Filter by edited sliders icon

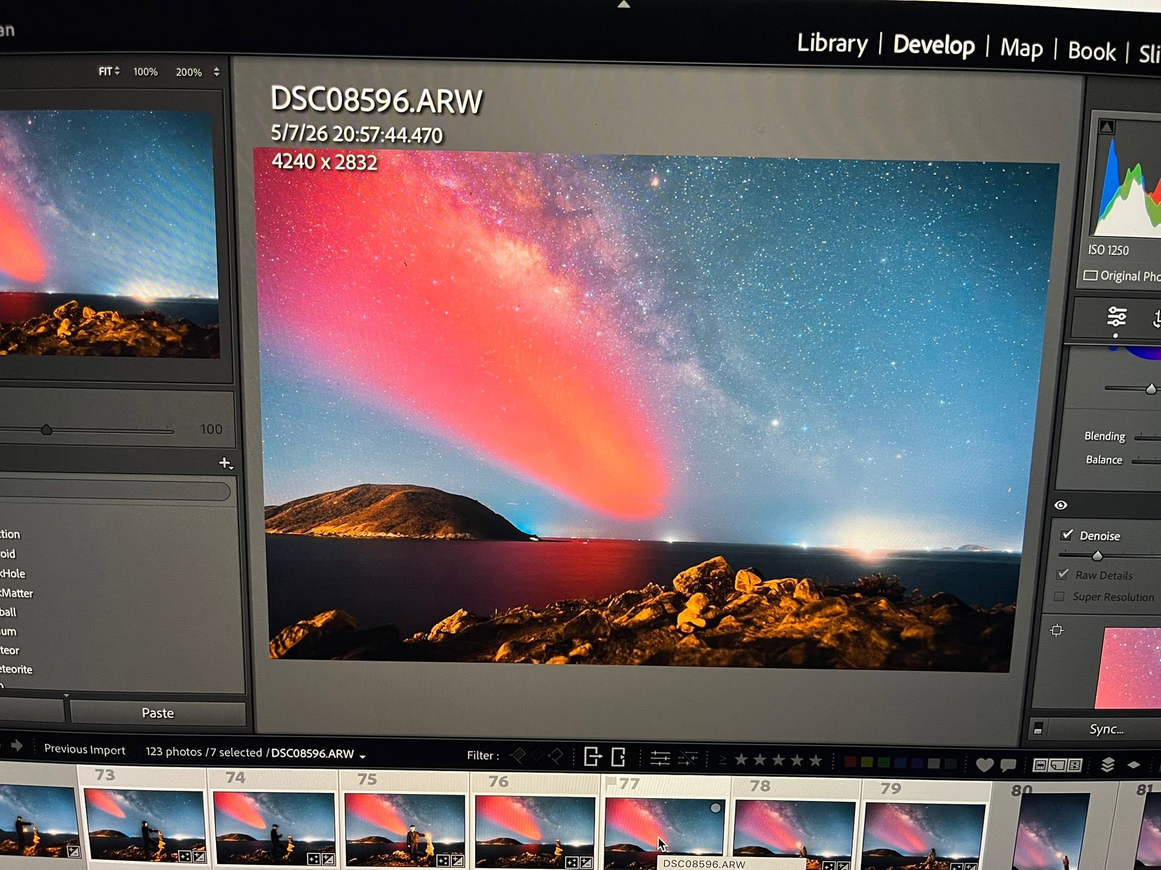[660, 758]
